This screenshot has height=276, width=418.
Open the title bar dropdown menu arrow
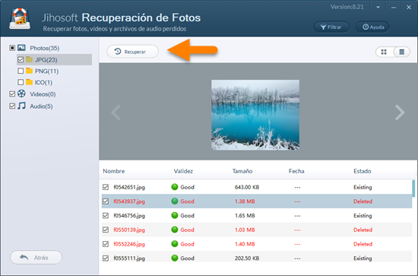(x=378, y=7)
